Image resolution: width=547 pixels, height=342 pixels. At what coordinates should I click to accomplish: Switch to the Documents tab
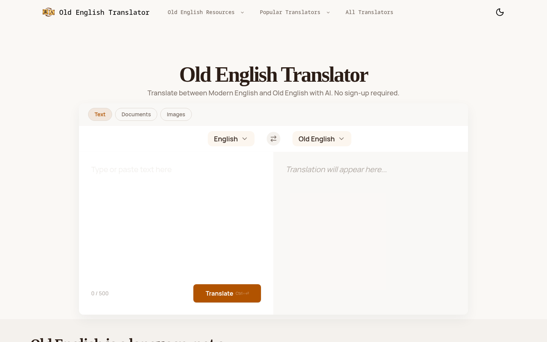coord(136,114)
